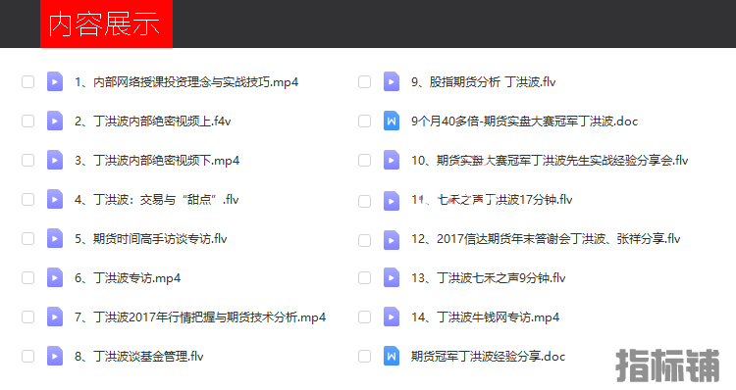Tick checkbox for 2、丁洪波内部绝密视频上.f4v

coord(28,121)
